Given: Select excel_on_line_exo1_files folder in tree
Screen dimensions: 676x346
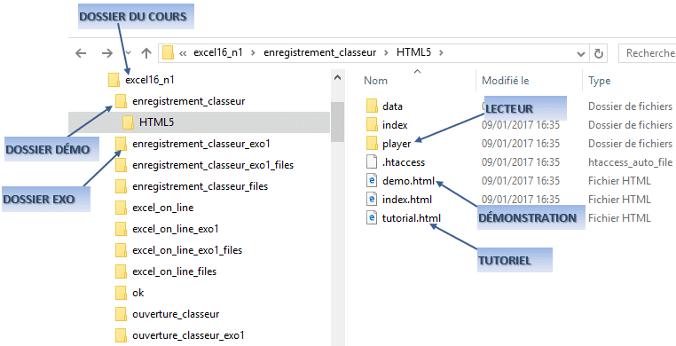Looking at the screenshot, I should [187, 250].
